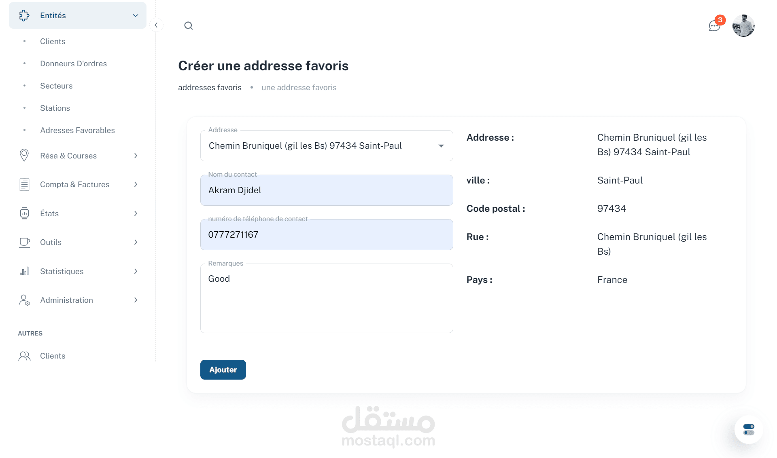777x458 pixels.
Task: Go to addresses favoris breadcrumb link
Action: [210, 87]
